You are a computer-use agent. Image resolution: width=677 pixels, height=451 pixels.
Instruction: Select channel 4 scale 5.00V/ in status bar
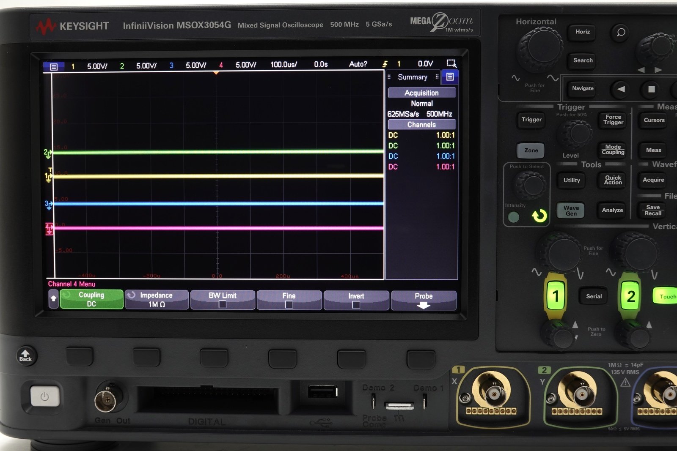pos(246,65)
